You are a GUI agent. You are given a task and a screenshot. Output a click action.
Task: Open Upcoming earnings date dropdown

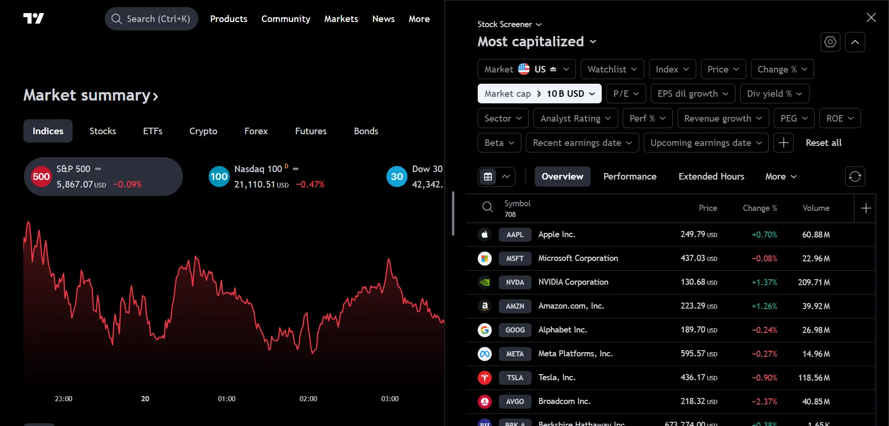click(x=706, y=143)
